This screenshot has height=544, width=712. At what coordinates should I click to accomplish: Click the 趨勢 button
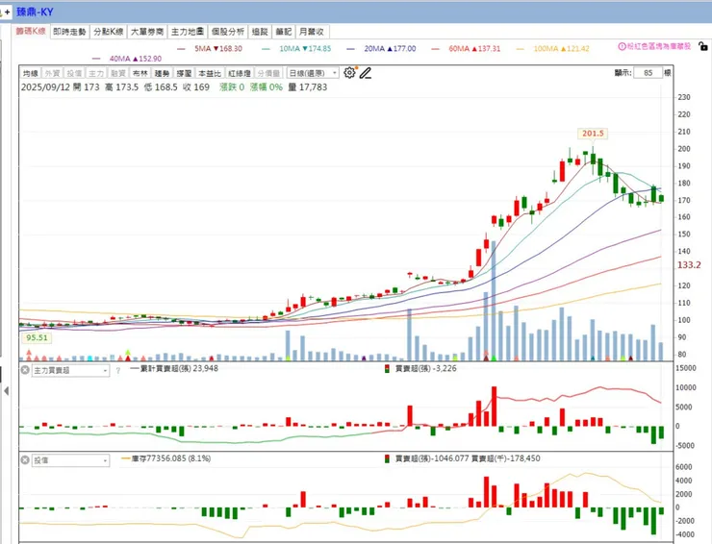pyautogui.click(x=162, y=73)
